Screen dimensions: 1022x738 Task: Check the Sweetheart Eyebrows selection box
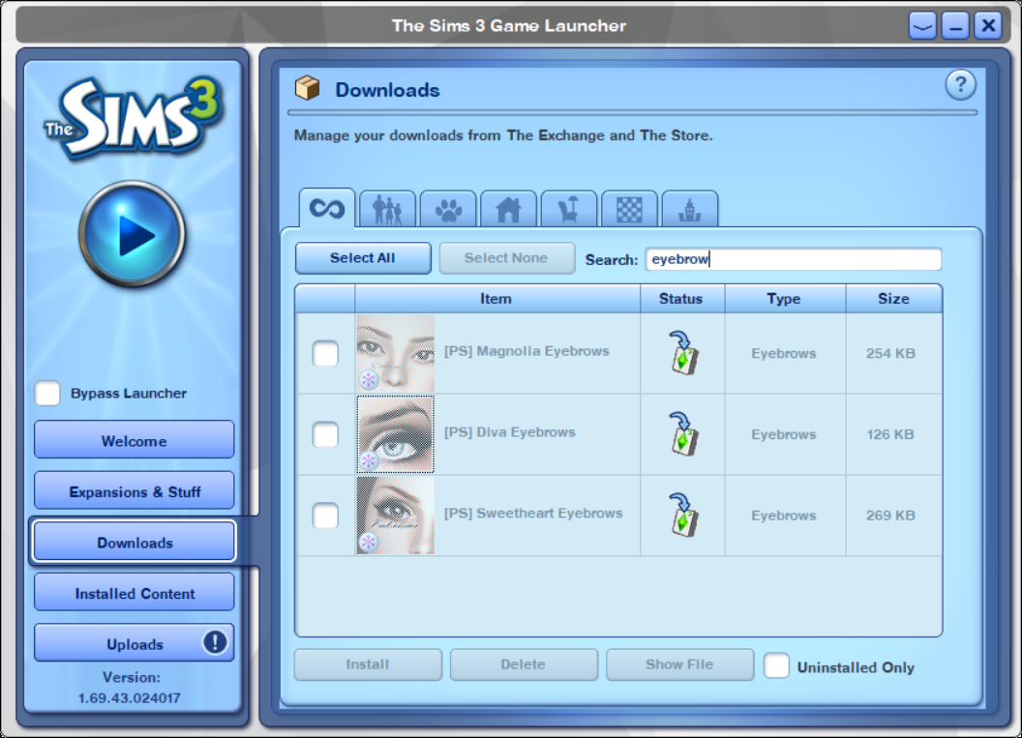324,516
